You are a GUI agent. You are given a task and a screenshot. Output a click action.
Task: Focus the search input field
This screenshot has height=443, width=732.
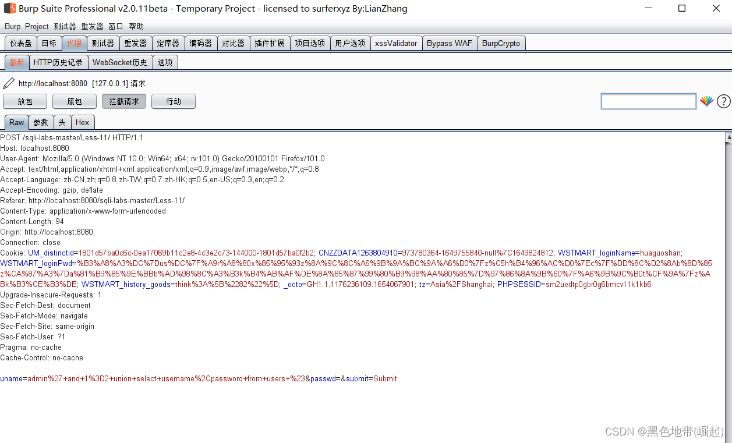(649, 101)
